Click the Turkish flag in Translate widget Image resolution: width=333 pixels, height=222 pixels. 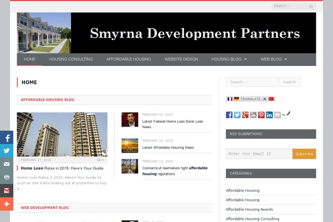click(271, 99)
